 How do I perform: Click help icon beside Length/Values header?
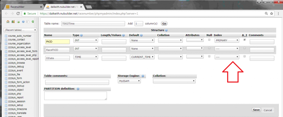(124, 35)
